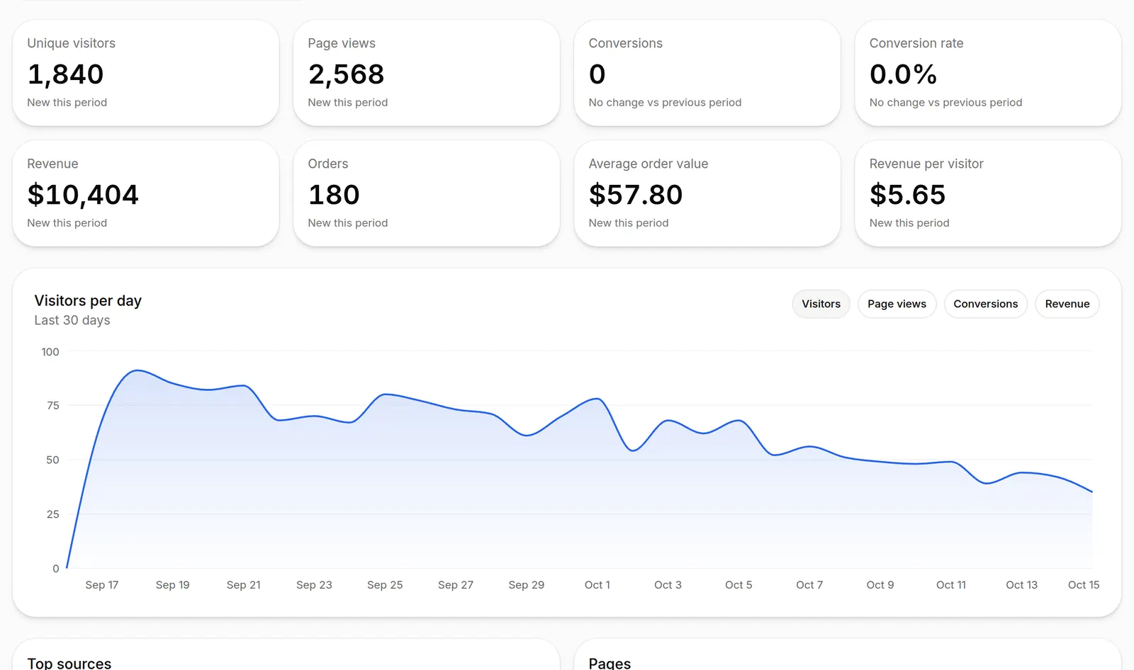Click the Sep 25 axis label
Viewport: 1134px width, 670px height.
385,585
